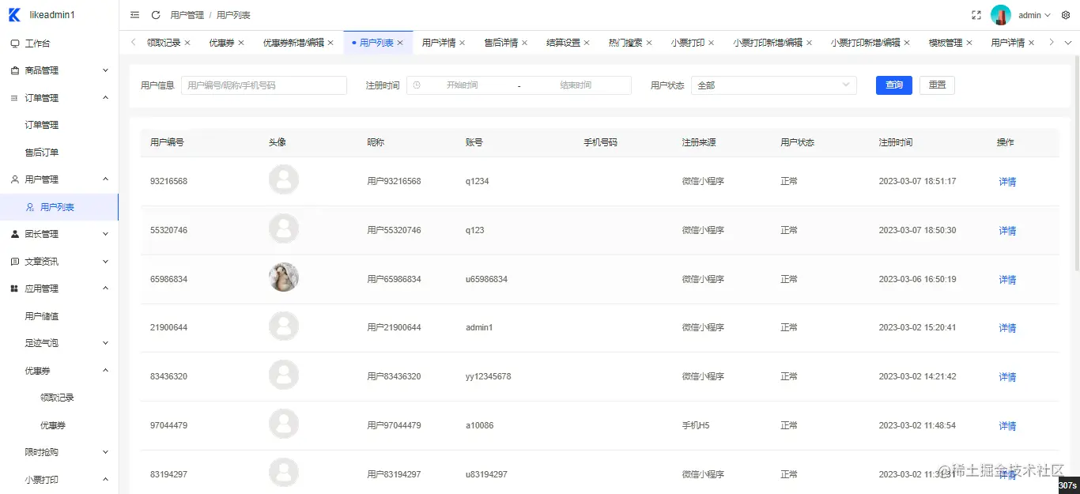
Task: Open 用户储值 in the sidebar
Action: (42, 316)
